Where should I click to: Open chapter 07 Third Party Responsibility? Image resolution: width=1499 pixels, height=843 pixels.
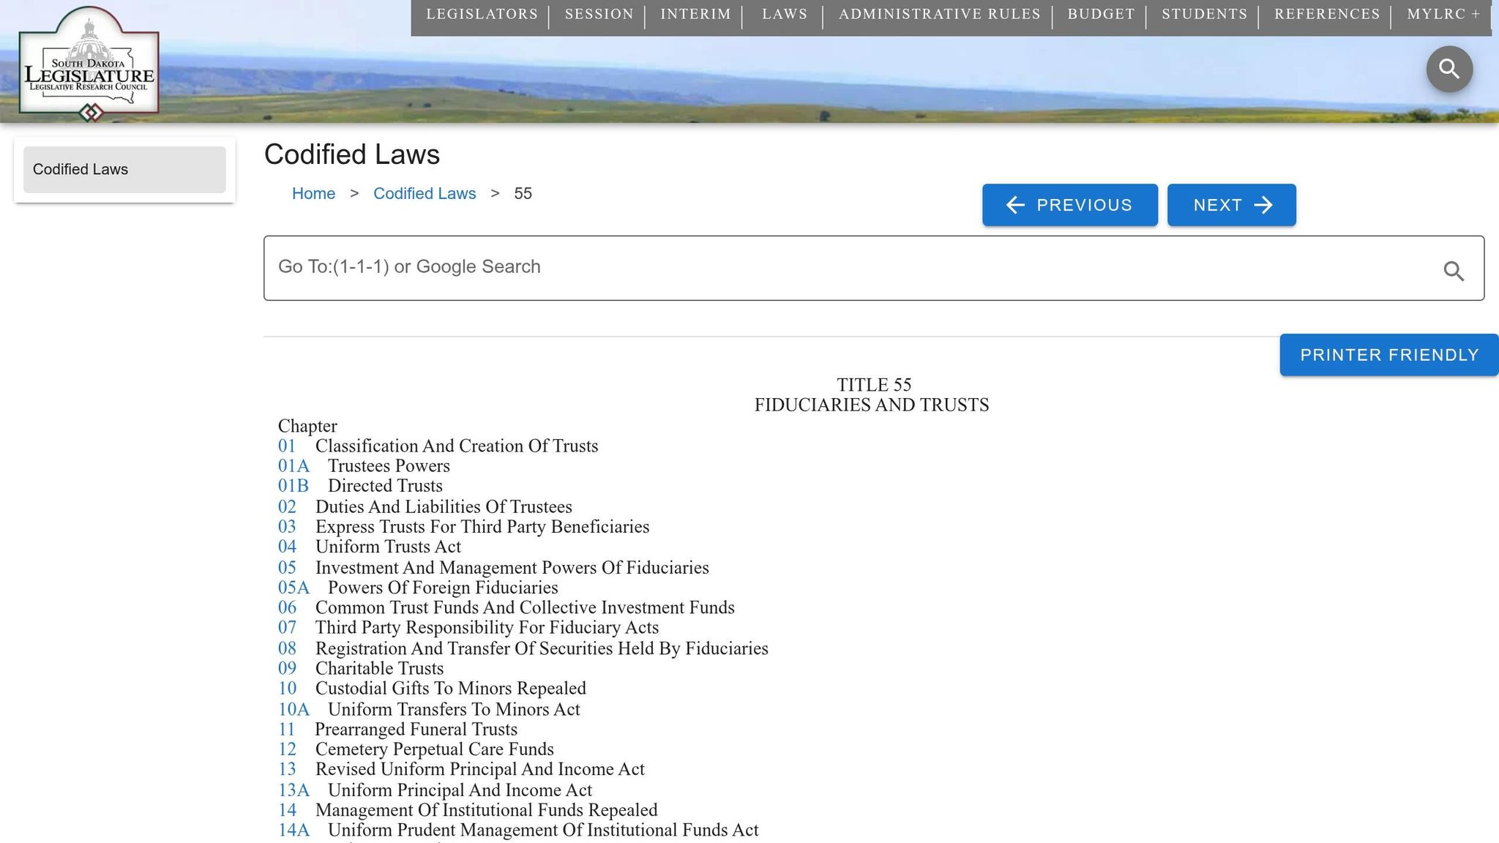(287, 627)
